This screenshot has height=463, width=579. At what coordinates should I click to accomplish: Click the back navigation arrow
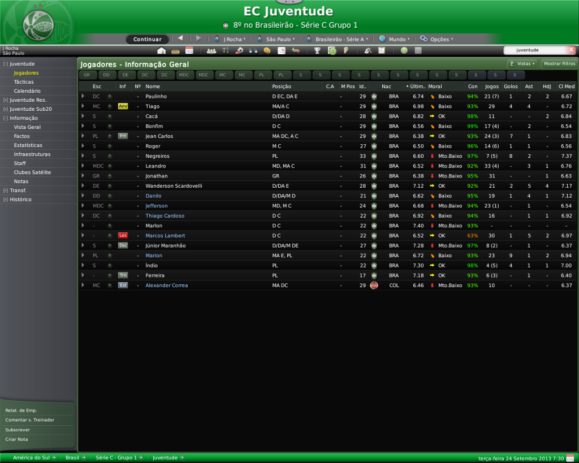180,38
